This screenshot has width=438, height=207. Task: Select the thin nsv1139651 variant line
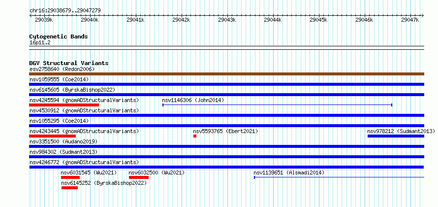(x=339, y=177)
